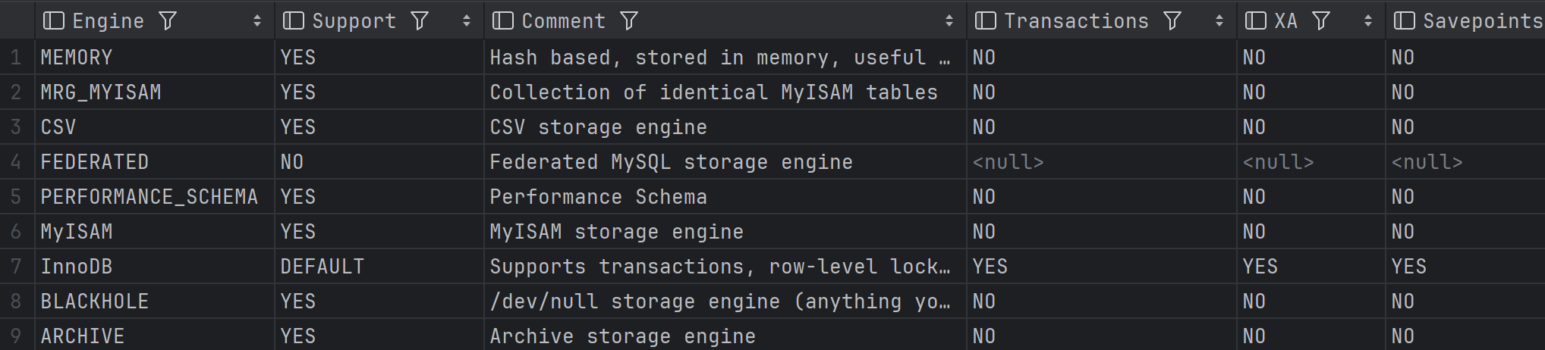Select the DEFAULT support cell
1545x350 pixels.
click(379, 267)
